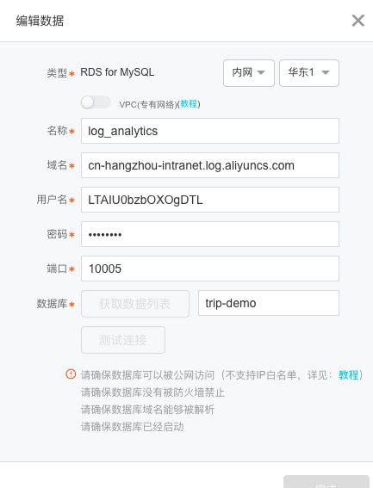Click the arrow beside 内网
This screenshot has height=488, width=373.
tap(261, 73)
